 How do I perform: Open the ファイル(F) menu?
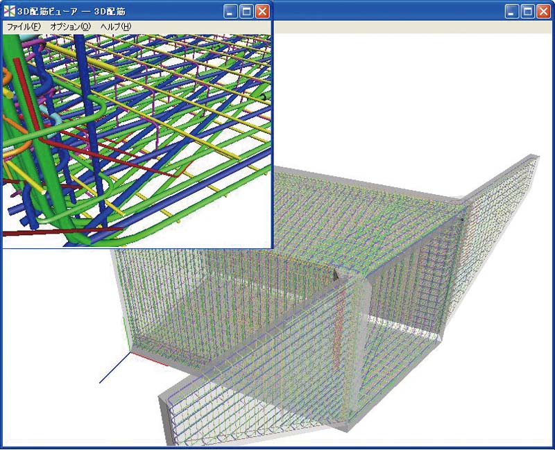pos(24,27)
